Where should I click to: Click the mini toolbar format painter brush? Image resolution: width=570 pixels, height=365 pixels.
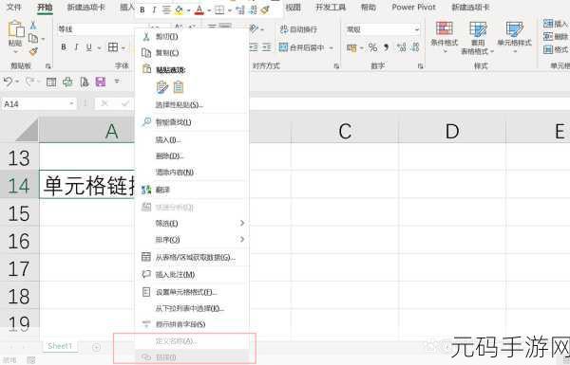coord(265,9)
